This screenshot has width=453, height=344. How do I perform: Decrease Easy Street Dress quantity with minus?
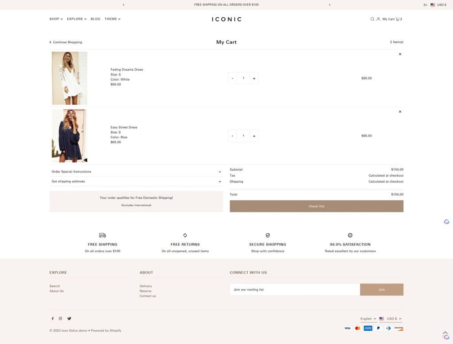coord(233,136)
